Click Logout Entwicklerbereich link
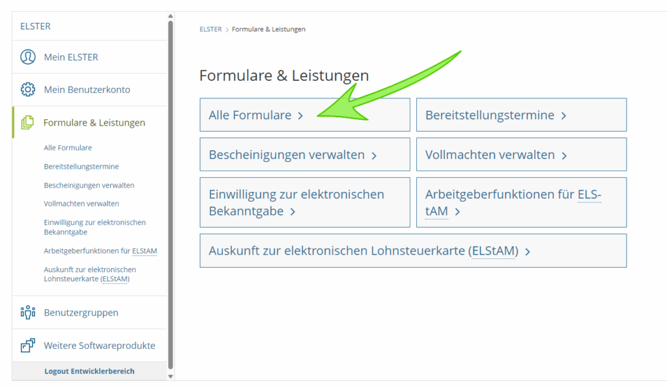This screenshot has height=388, width=667. point(89,371)
